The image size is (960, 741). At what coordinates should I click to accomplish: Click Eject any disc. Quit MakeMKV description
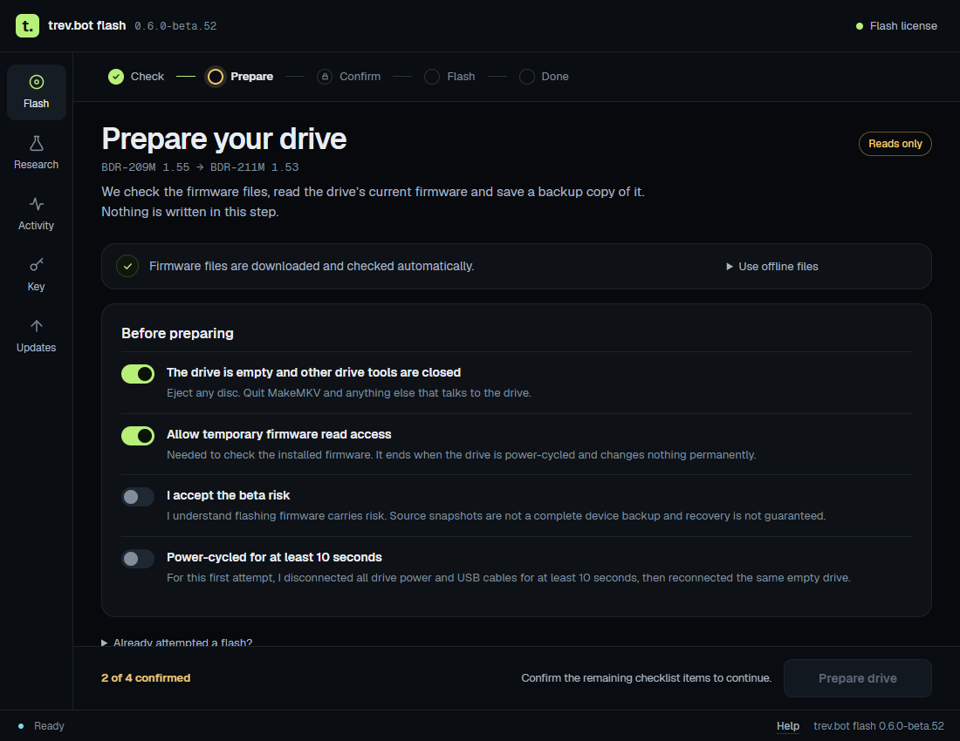349,392
